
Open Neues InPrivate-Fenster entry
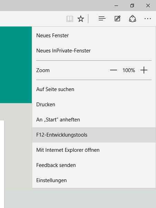point(94,51)
